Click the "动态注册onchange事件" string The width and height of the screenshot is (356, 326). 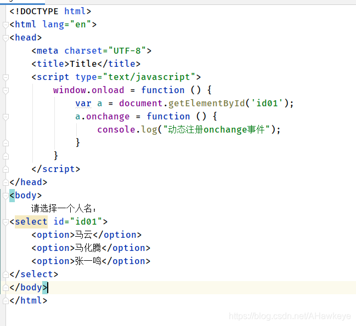tap(216, 130)
